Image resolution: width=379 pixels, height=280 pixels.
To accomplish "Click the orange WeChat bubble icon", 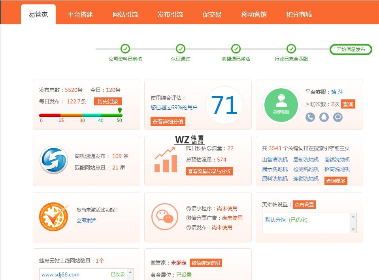I will tap(165, 217).
